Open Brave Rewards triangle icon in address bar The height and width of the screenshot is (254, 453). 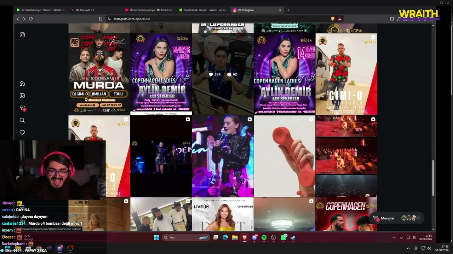[x=340, y=19]
